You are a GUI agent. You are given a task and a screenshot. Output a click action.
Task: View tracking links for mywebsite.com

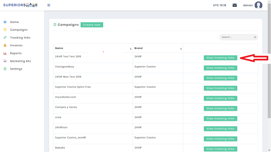pos(221,98)
